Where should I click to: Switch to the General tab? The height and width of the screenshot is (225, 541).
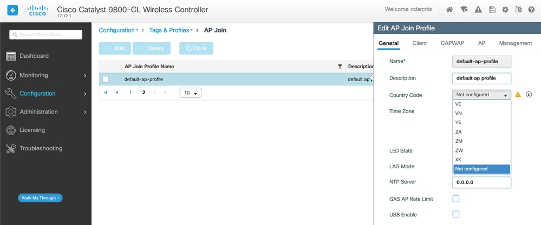click(x=388, y=43)
